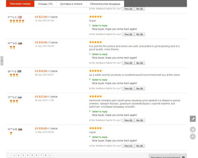
Task: Click date 12 Apr 2015 01:08
Action: [45, 20]
